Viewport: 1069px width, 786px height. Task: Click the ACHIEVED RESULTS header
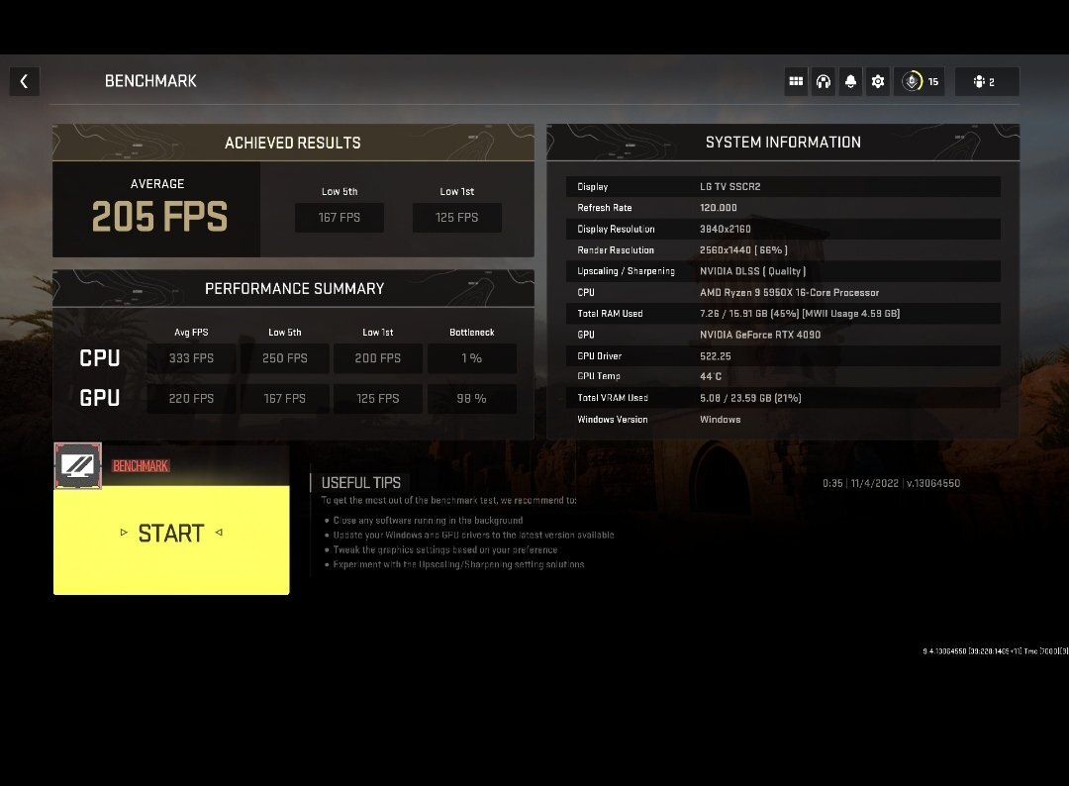pos(293,144)
